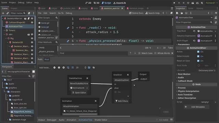Toggle visibility of Rig node
This screenshot has width=219, height=123.
[x=32, y=38]
